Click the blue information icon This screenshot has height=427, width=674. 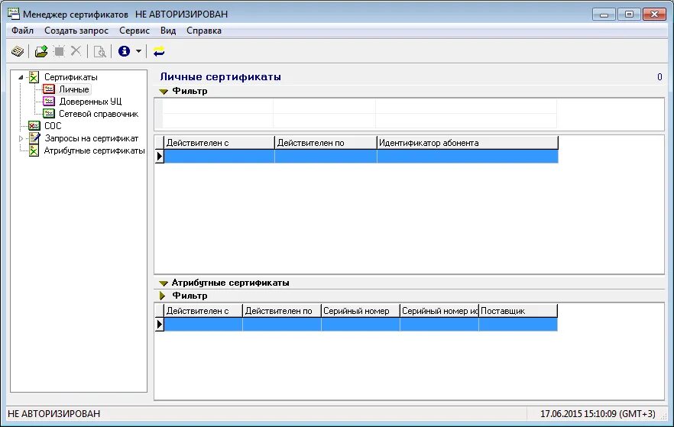coord(125,51)
